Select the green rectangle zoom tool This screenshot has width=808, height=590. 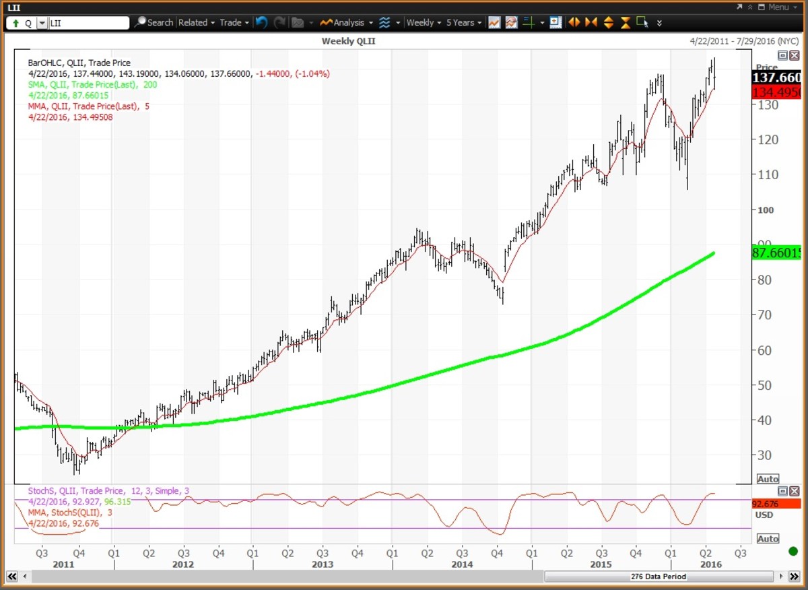point(642,22)
